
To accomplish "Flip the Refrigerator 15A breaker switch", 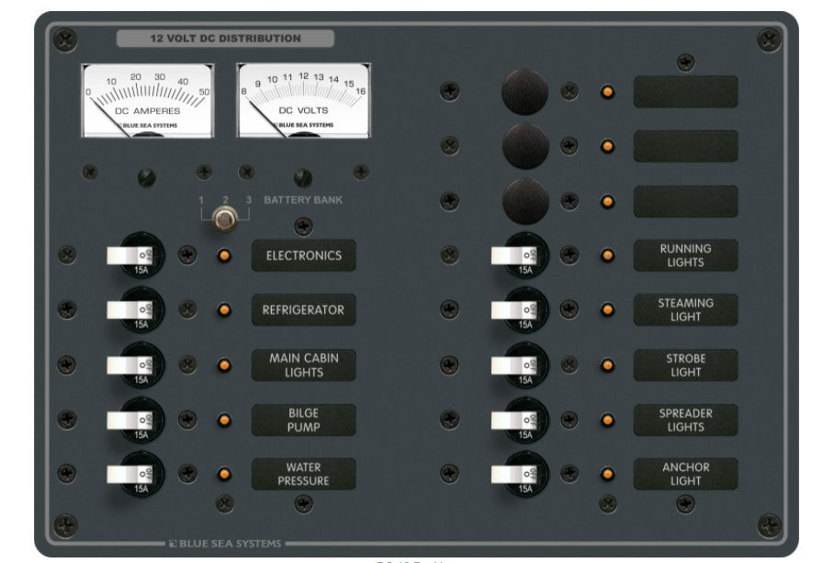I will click(129, 310).
